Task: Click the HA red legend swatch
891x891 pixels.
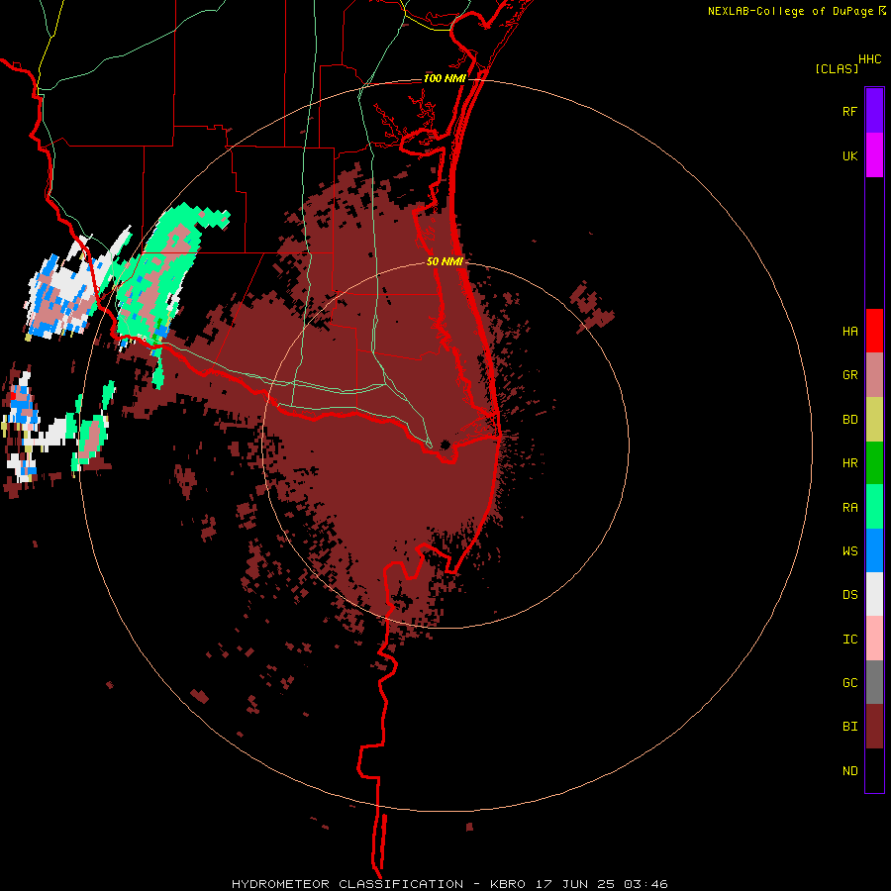Action: [x=874, y=331]
